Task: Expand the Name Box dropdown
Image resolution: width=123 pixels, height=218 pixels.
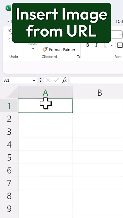Action: click(34, 80)
